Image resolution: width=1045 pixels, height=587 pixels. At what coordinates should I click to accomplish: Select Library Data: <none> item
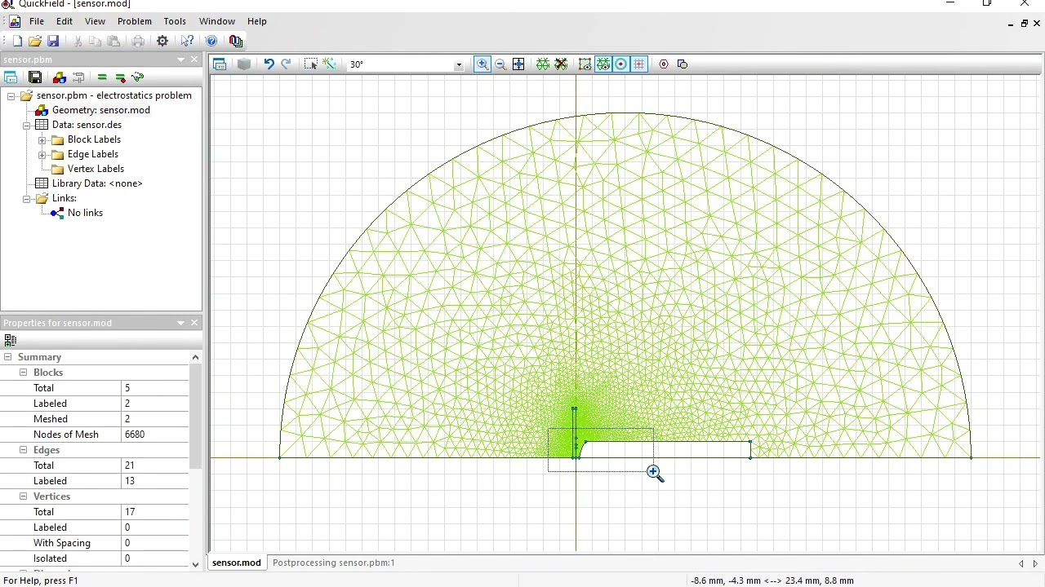click(97, 183)
